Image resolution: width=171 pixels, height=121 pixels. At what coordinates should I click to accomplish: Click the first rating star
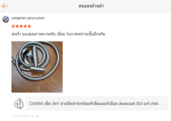click(x=13, y=26)
